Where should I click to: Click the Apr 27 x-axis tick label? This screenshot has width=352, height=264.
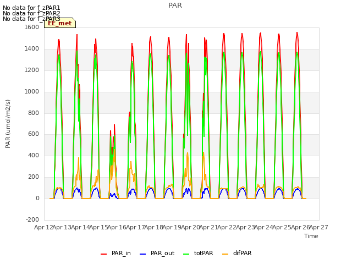[x=319, y=227]
